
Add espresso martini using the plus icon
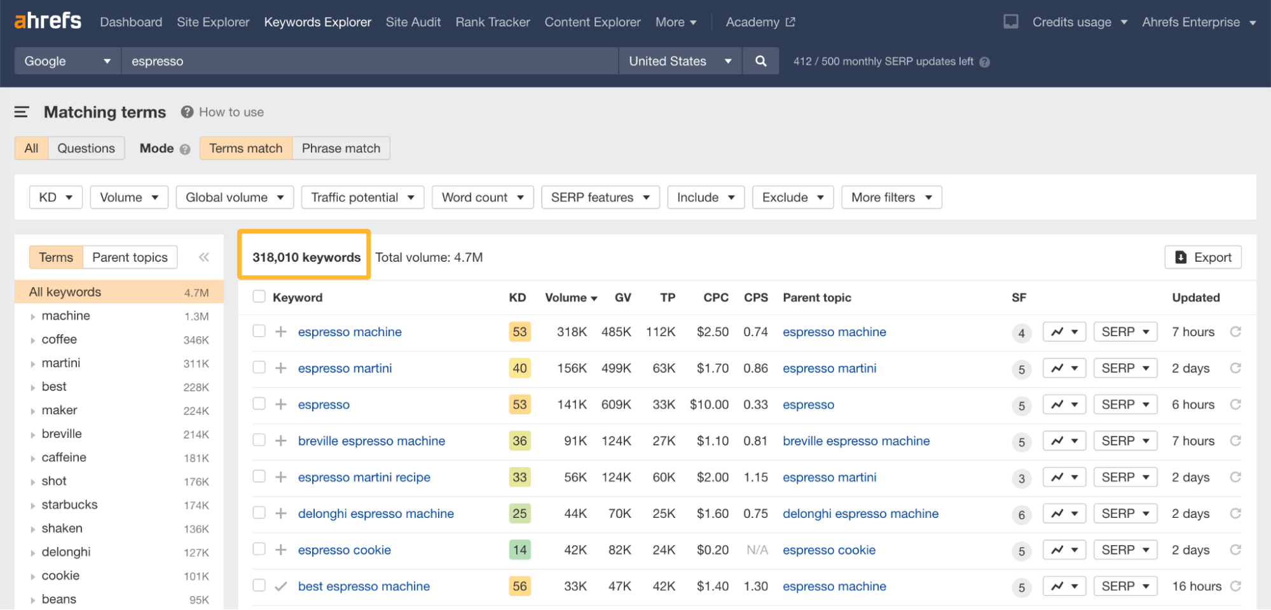coord(280,367)
